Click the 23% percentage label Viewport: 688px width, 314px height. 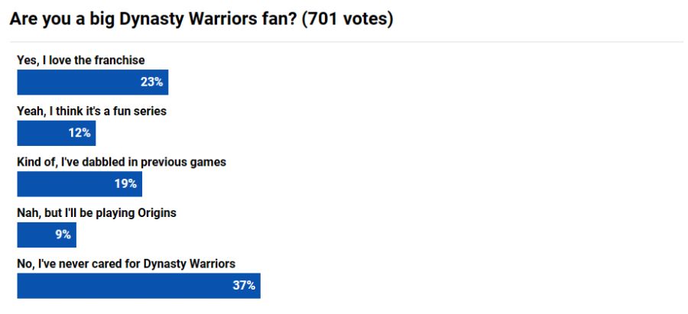tap(152, 82)
